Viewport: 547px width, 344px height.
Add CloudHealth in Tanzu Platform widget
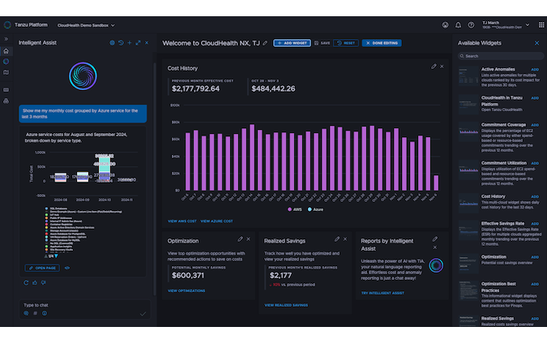(535, 98)
